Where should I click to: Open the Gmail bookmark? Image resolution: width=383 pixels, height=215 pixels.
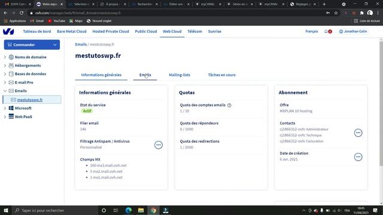pos(37,21)
